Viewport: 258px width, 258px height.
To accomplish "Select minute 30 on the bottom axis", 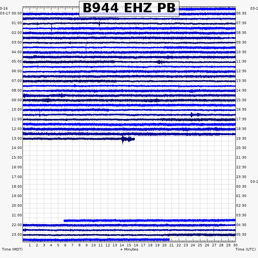I will (235, 245).
